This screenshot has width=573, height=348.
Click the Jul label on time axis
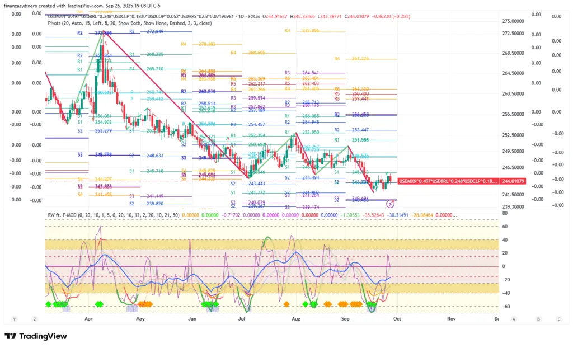coord(242,318)
